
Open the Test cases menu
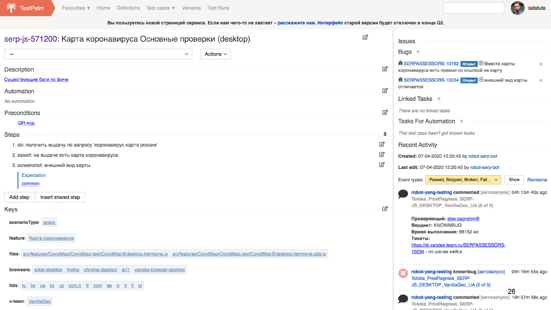(x=160, y=8)
